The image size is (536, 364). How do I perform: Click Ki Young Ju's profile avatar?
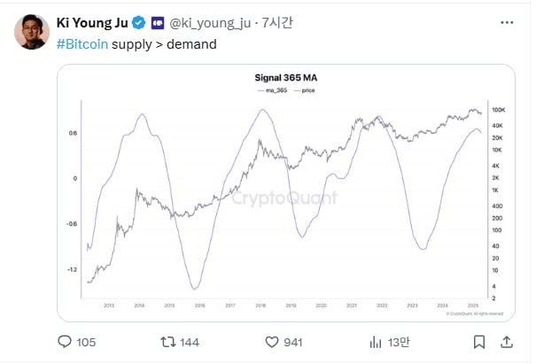coord(32,30)
